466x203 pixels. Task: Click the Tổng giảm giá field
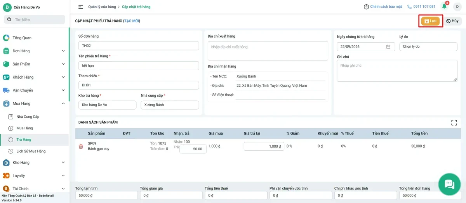click(171, 196)
